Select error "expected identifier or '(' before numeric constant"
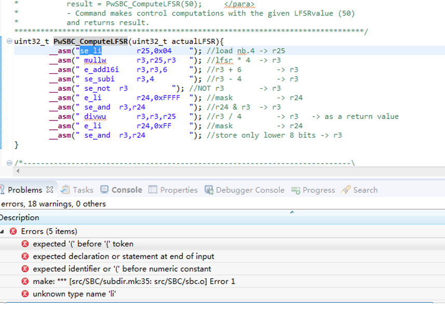The height and width of the screenshot is (334, 445). coord(222,269)
